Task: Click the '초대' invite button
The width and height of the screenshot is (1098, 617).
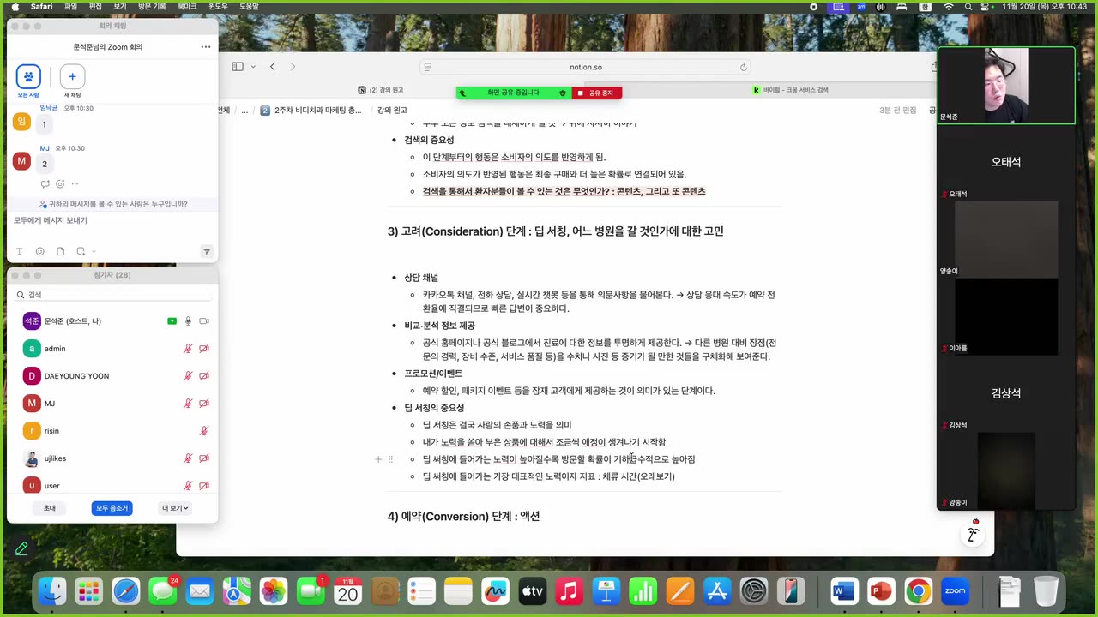Action: [x=50, y=508]
